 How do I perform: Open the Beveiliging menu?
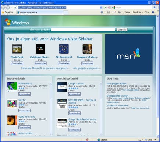pos(138,12)
